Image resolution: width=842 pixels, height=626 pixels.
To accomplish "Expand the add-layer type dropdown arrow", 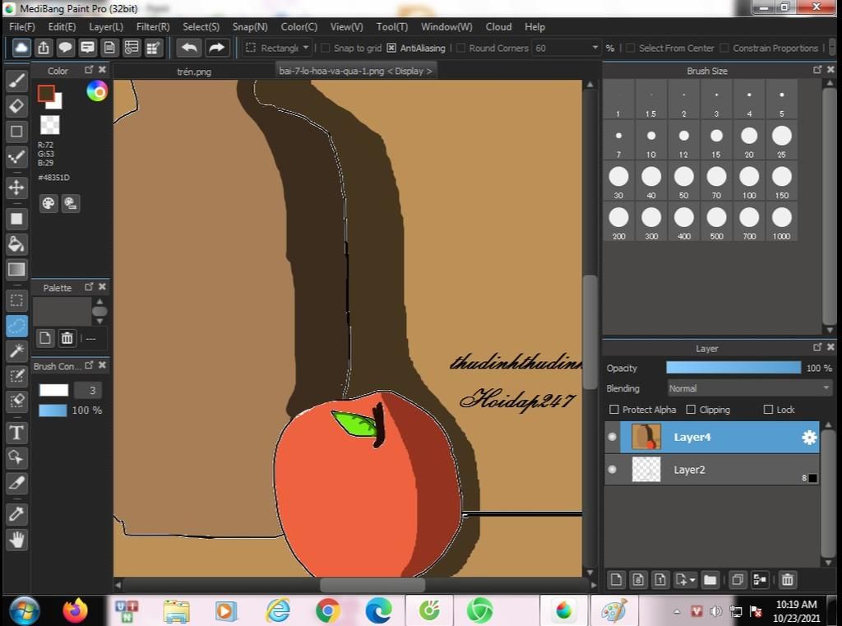I will (692, 580).
